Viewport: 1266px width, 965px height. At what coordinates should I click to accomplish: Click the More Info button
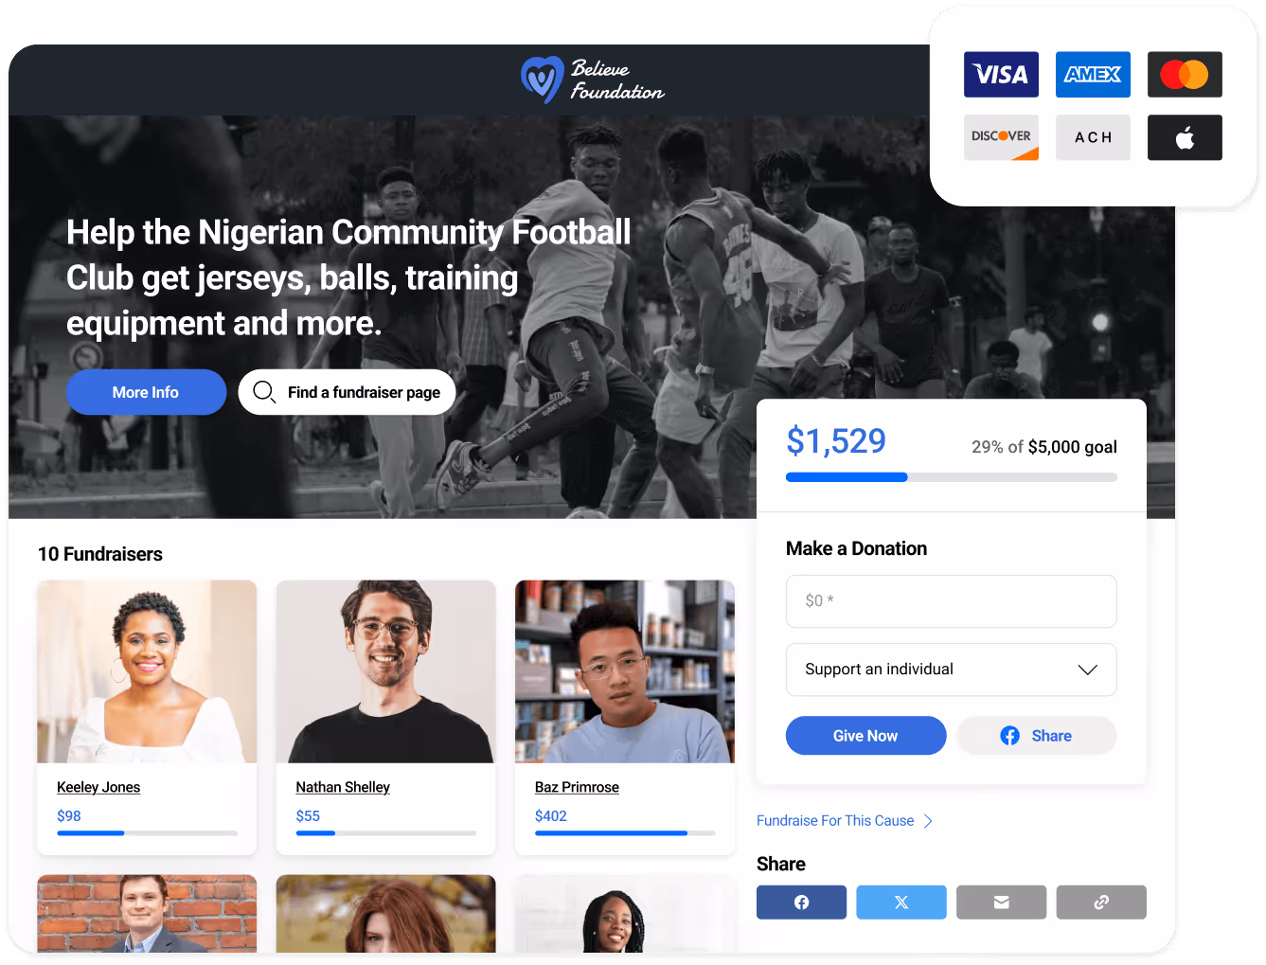click(x=146, y=392)
